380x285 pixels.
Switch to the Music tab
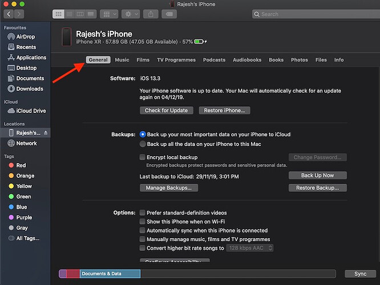[x=122, y=60]
